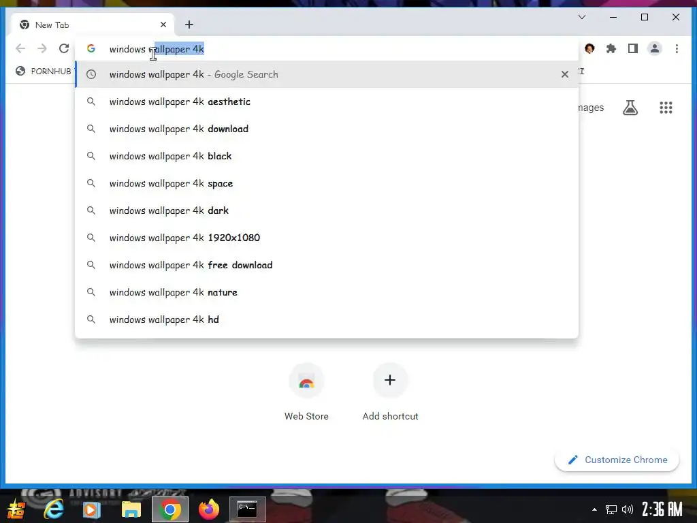Choose the 'windows wallpaper 4k free download' suggestion
This screenshot has height=523, width=697.
(x=327, y=265)
